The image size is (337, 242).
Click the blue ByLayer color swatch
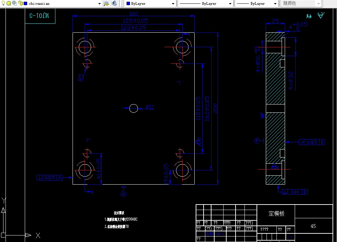(128, 3)
